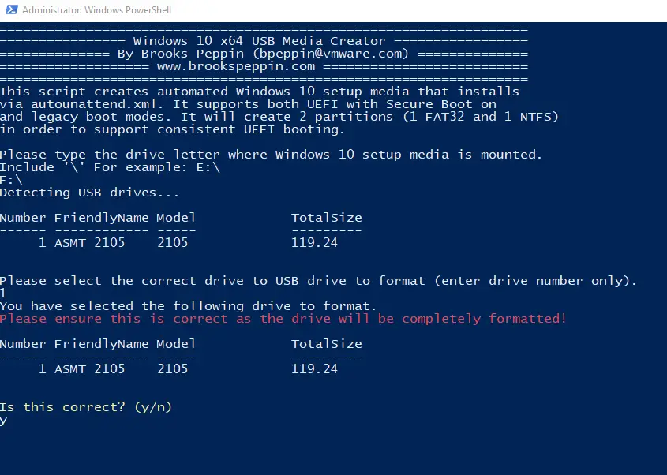Click the example path text 'E:\'
667x475 pixels.
pos(208,167)
